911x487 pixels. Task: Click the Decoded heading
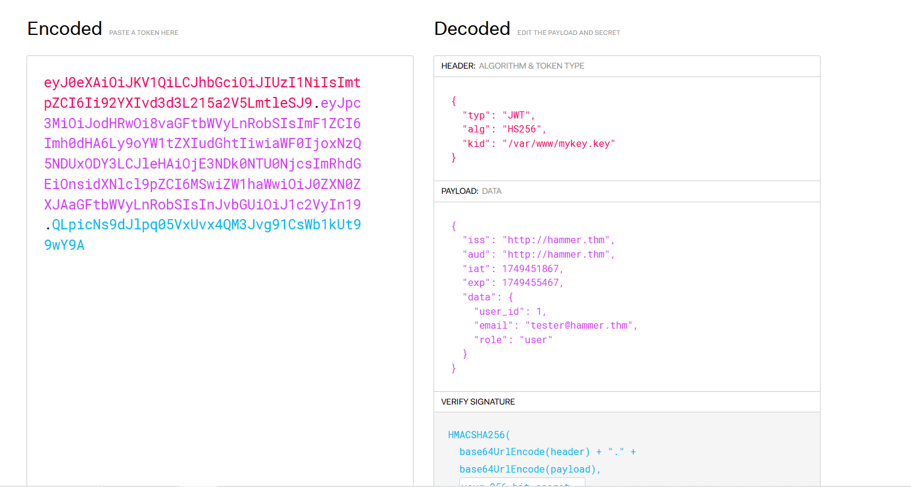[x=472, y=28]
